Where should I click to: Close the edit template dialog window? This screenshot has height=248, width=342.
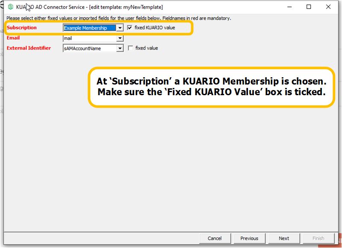tap(328, 7)
